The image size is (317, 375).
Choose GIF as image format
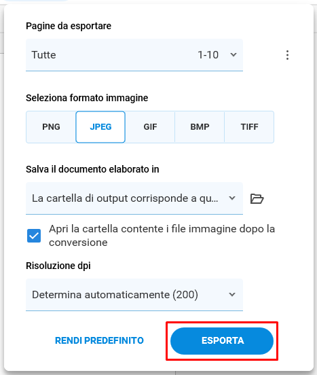pyautogui.click(x=150, y=127)
